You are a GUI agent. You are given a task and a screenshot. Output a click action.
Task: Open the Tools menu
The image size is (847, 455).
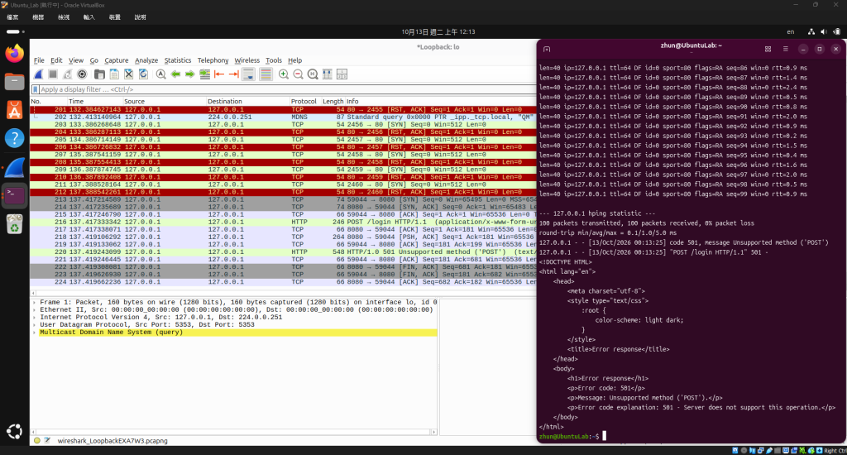(x=273, y=60)
